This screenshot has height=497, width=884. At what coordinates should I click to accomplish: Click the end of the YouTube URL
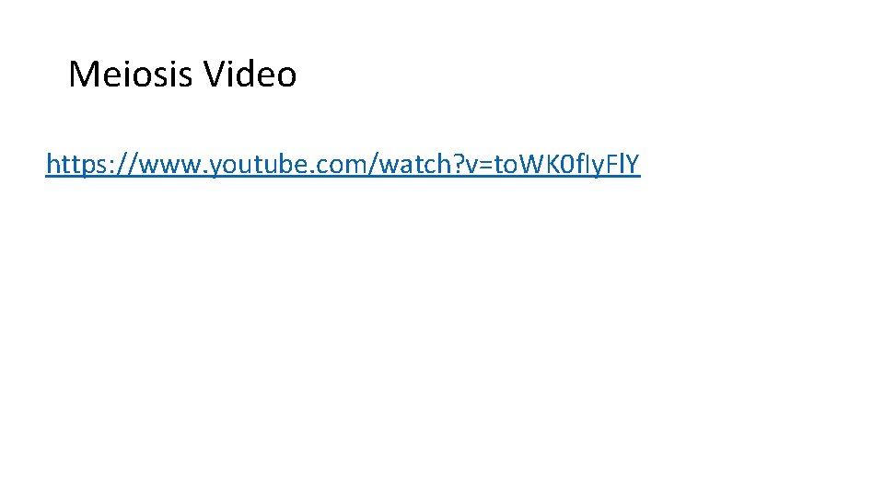(x=636, y=165)
